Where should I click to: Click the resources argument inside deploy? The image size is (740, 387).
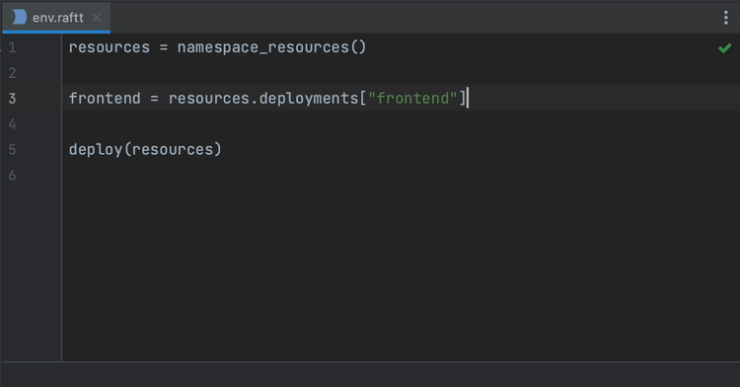(x=173, y=150)
